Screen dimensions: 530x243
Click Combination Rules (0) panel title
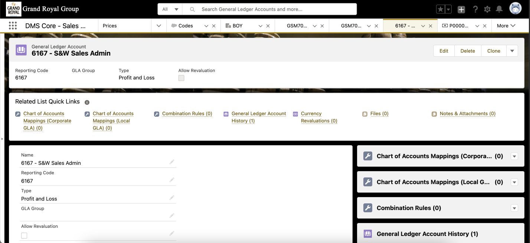click(409, 208)
